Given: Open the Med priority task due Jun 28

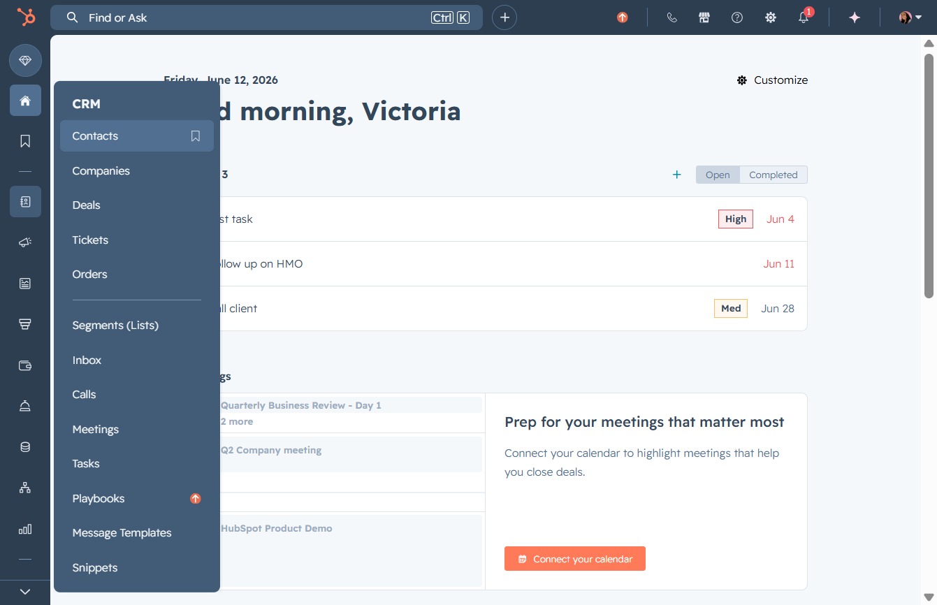Looking at the screenshot, I should click(x=514, y=309).
